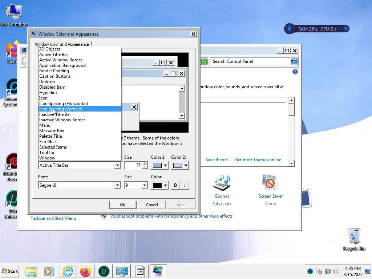
Task: Click the volume speaker tray icon
Action: [336, 271]
